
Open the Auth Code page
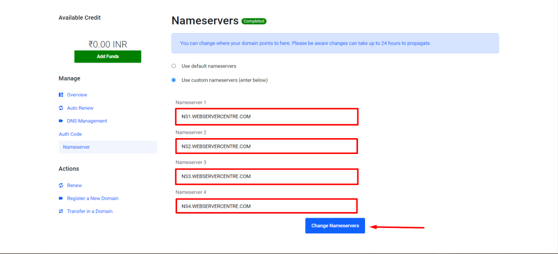point(70,134)
